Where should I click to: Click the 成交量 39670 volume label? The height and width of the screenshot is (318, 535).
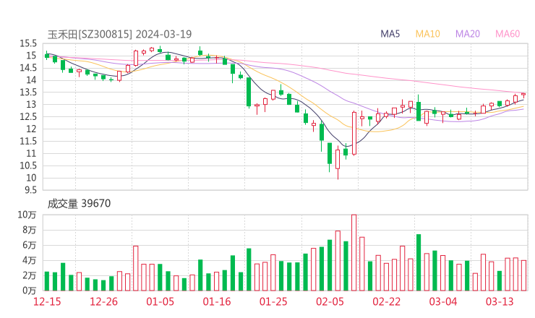[x=79, y=203]
